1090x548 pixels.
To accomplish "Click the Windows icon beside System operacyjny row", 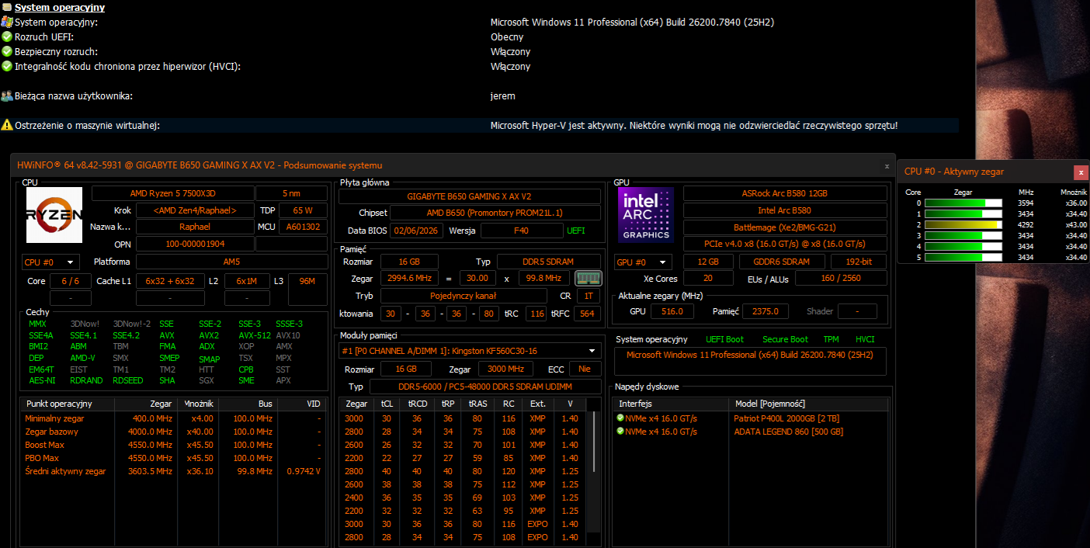I will pyautogui.click(x=7, y=23).
